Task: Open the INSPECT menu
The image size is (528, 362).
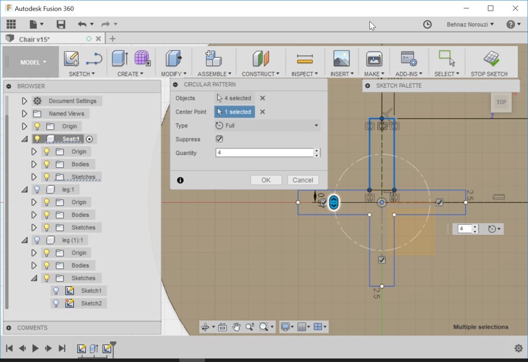Action: (x=304, y=74)
